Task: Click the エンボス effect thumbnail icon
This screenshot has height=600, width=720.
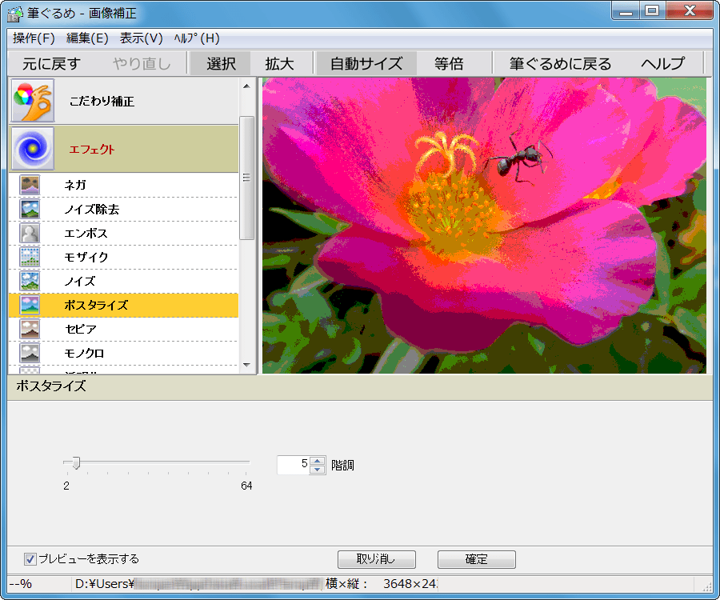Action: [x=30, y=233]
